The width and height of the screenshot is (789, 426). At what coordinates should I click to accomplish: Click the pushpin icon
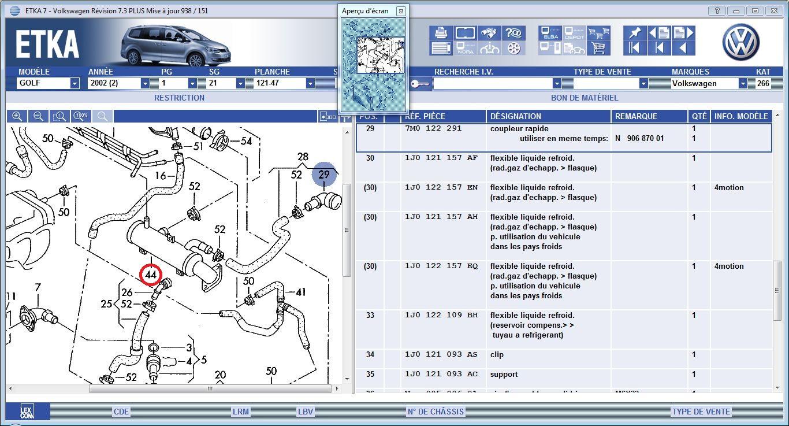click(634, 33)
